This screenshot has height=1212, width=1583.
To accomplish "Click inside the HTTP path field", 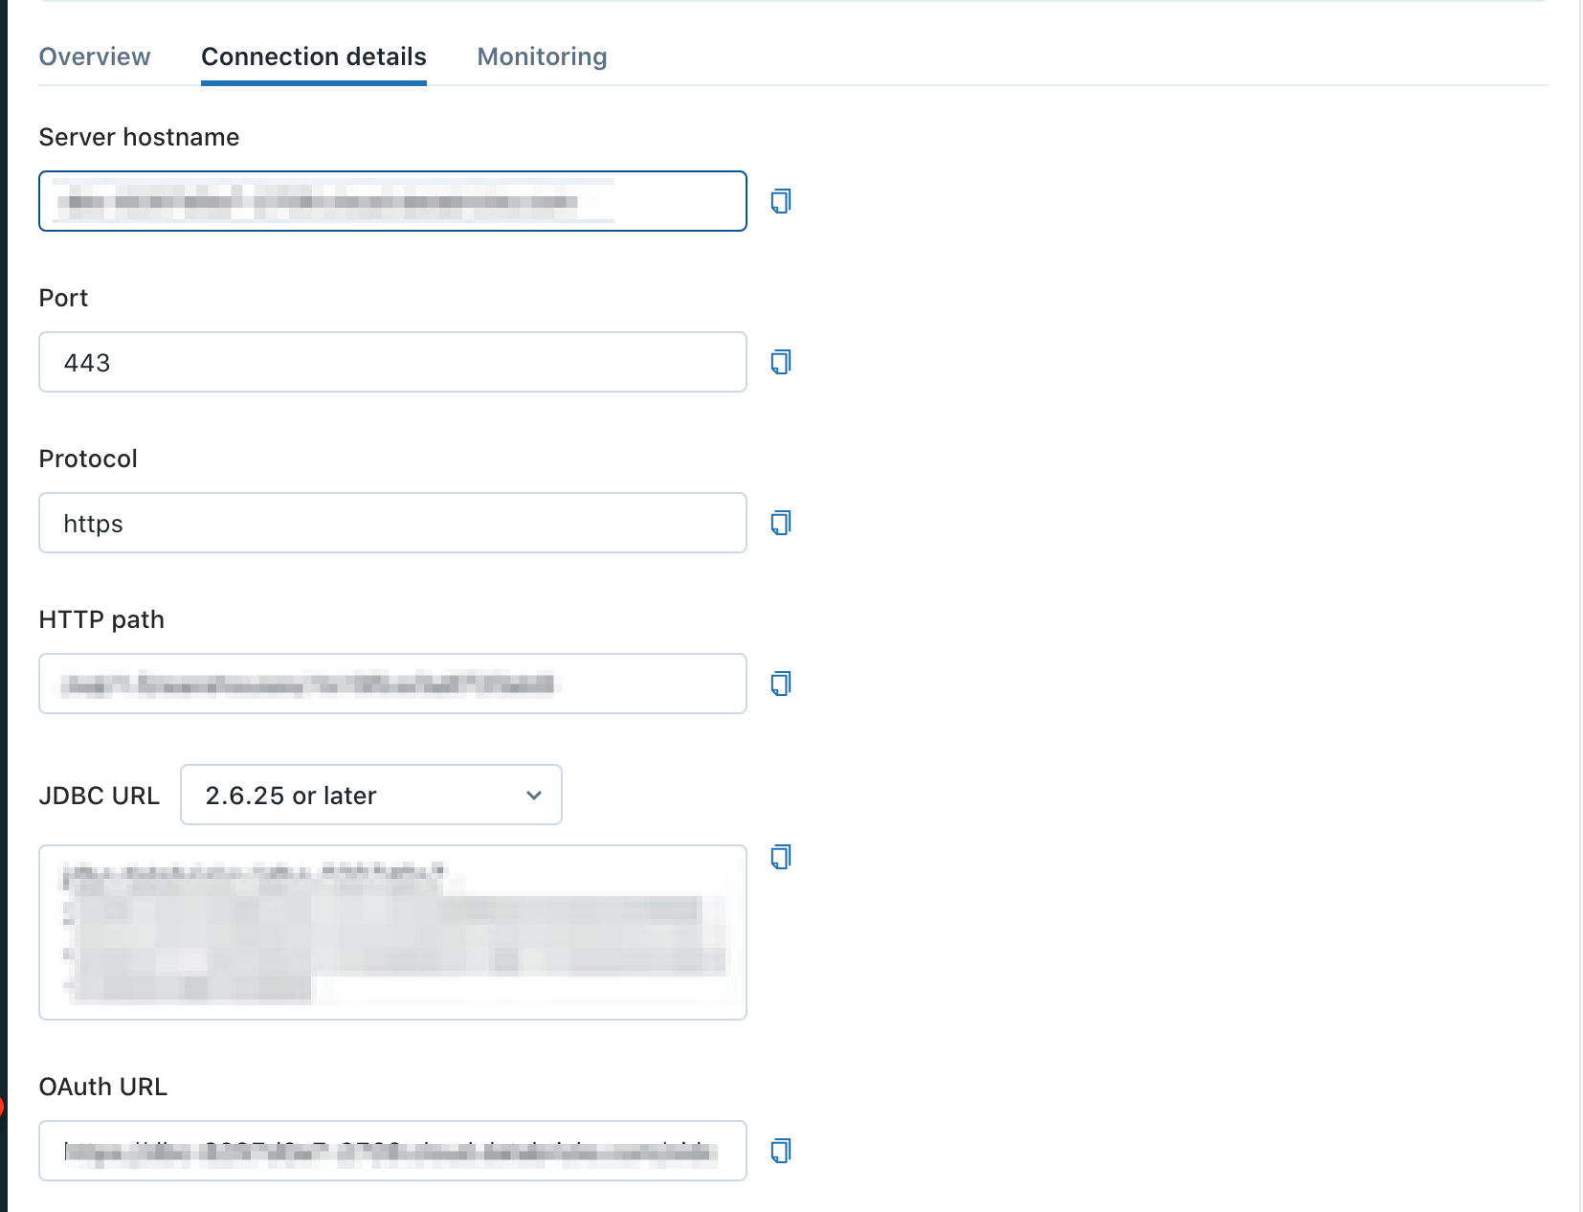I will (x=392, y=684).
